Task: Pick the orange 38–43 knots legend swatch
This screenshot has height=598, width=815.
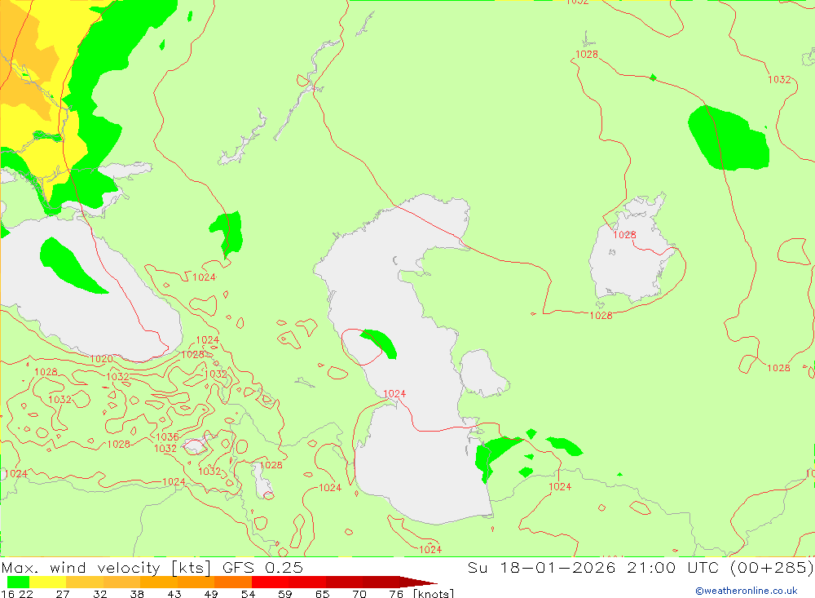Action: pyautogui.click(x=159, y=582)
